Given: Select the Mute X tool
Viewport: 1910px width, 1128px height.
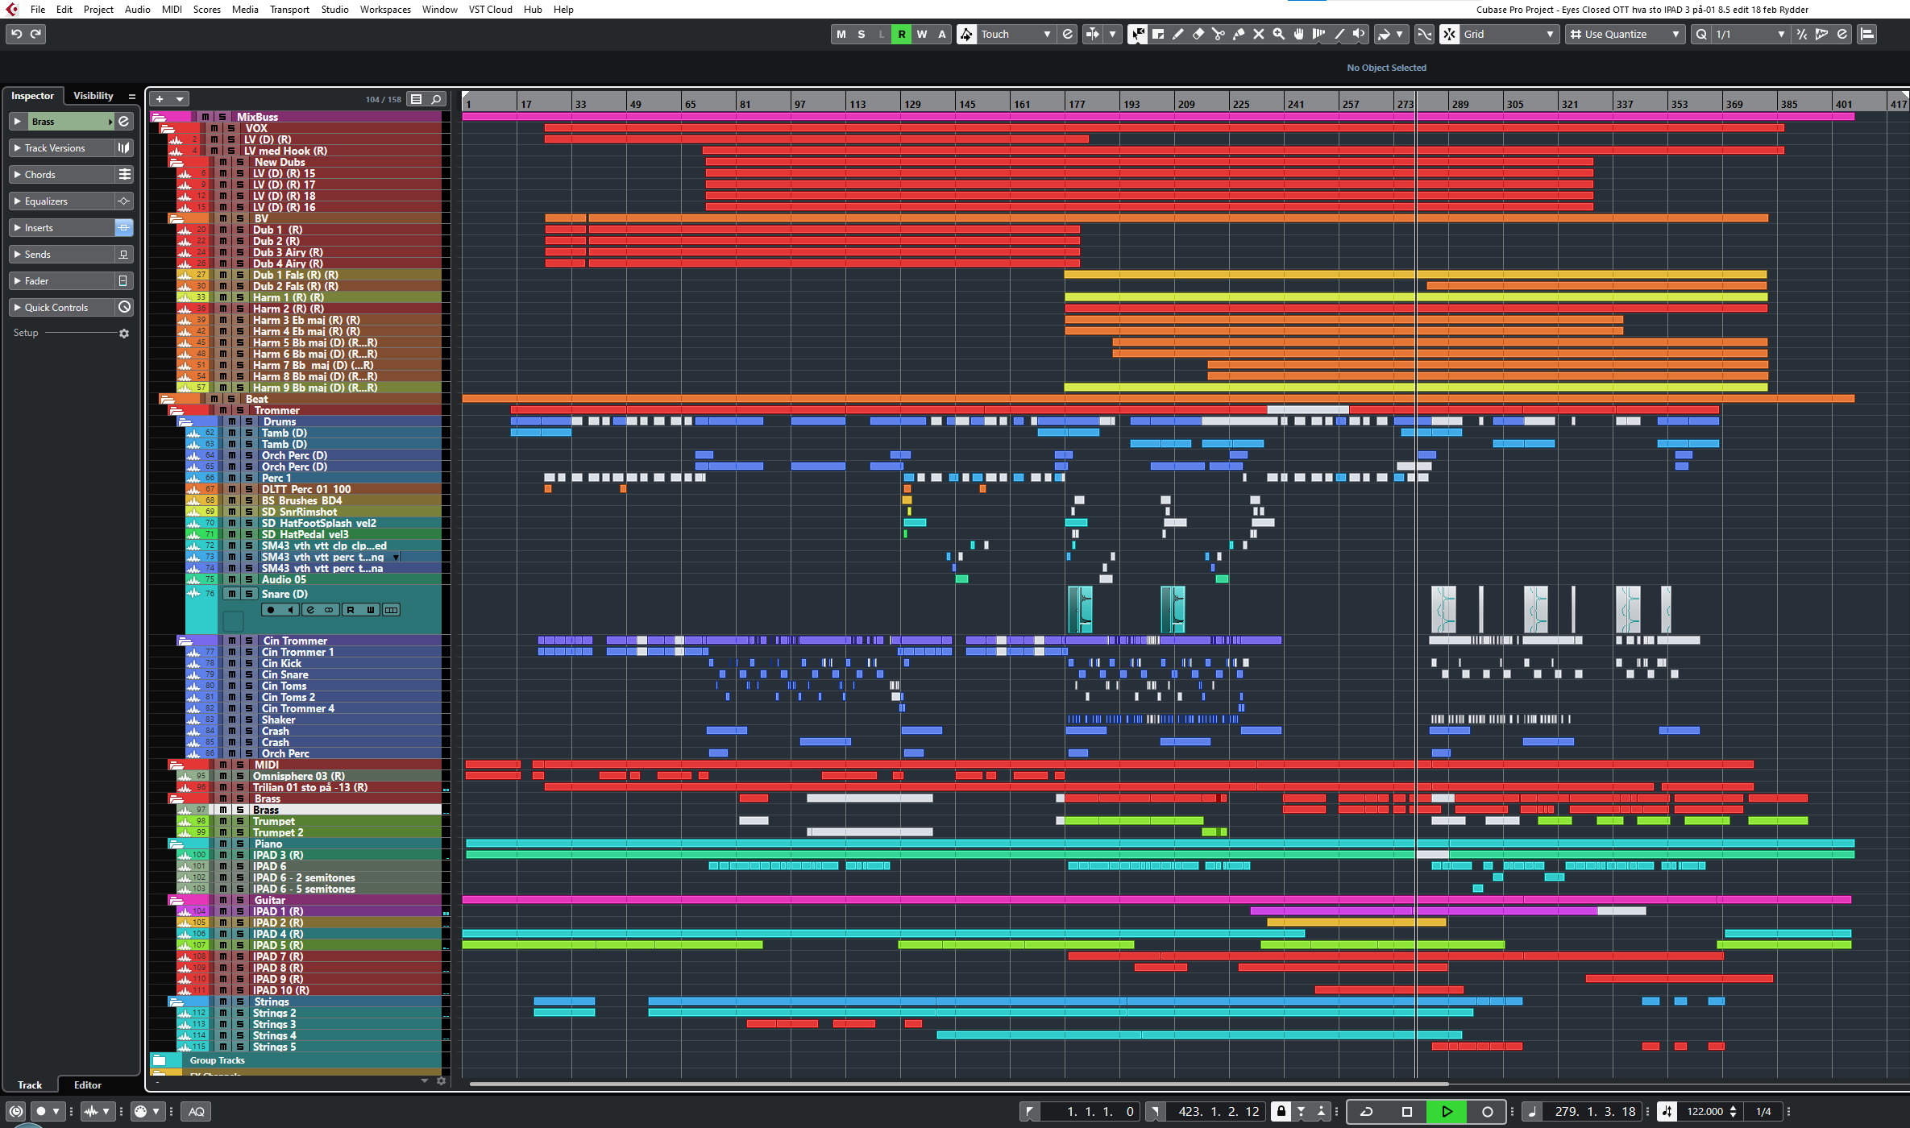Looking at the screenshot, I should point(1259,34).
